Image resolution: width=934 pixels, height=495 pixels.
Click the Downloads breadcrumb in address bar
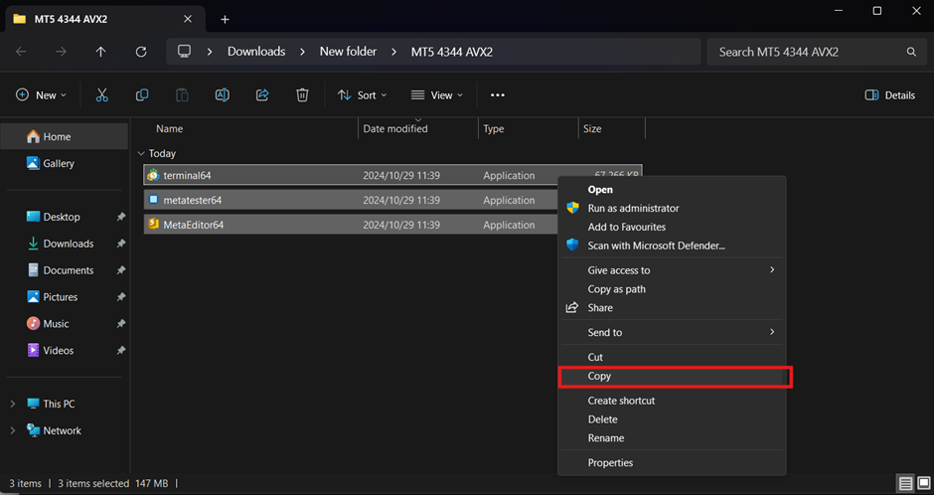(x=256, y=52)
